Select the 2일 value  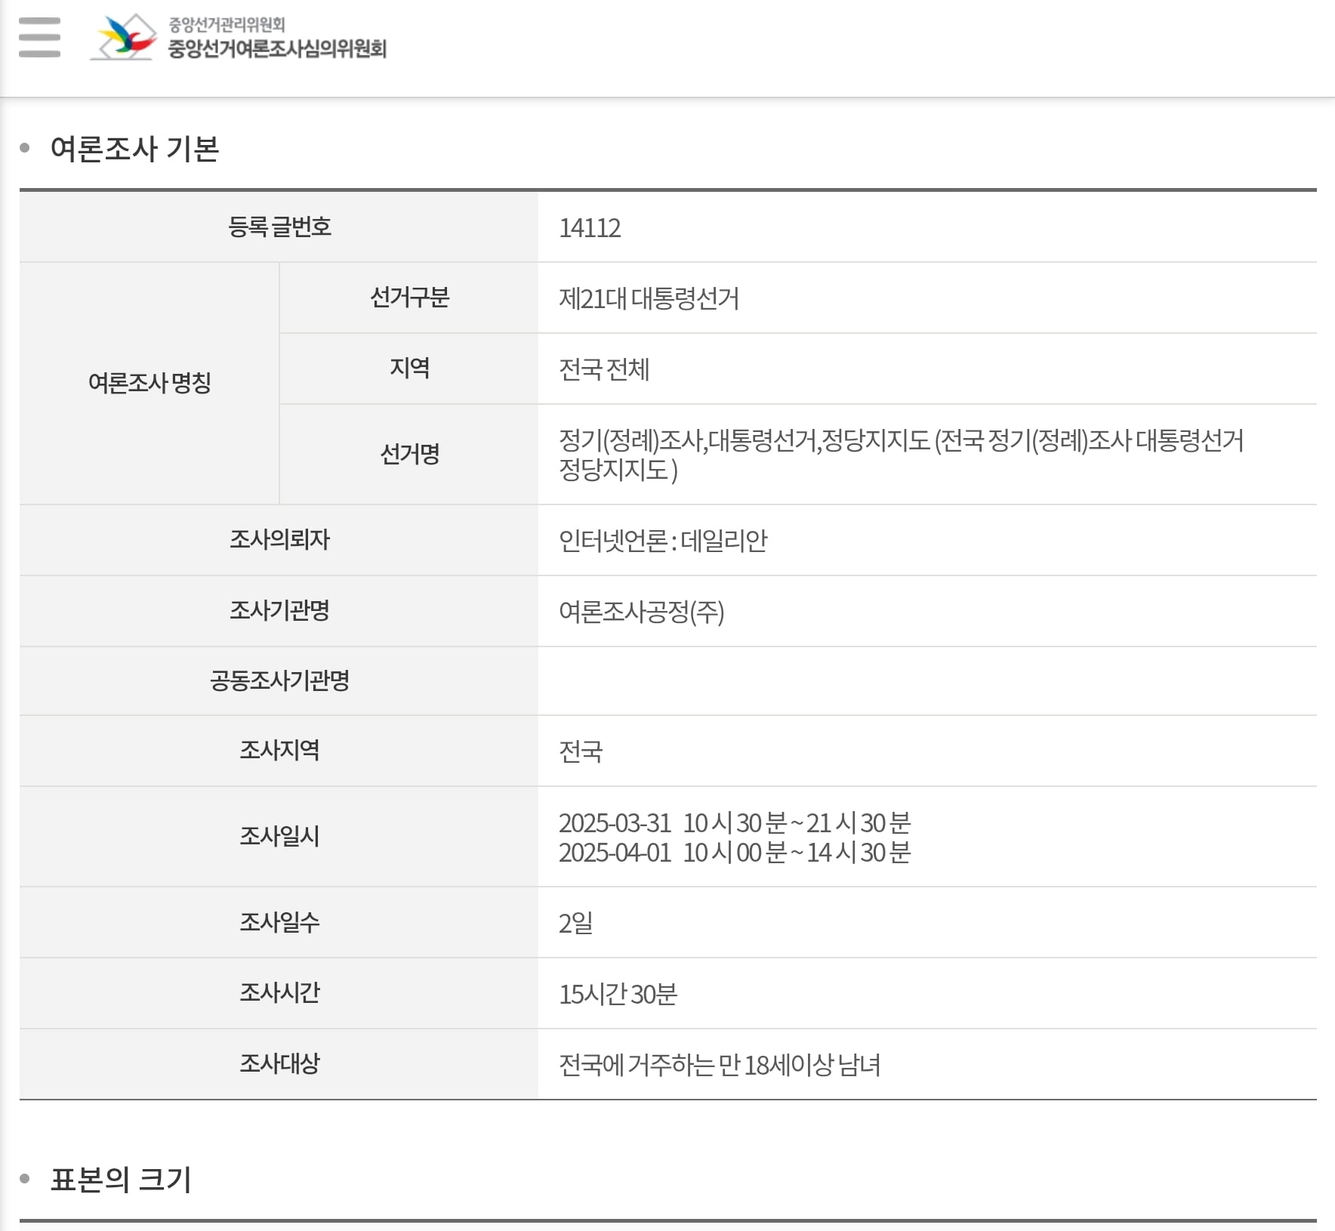tap(575, 924)
